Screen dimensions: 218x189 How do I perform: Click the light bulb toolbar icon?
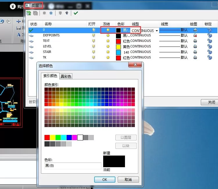(x=67, y=13)
